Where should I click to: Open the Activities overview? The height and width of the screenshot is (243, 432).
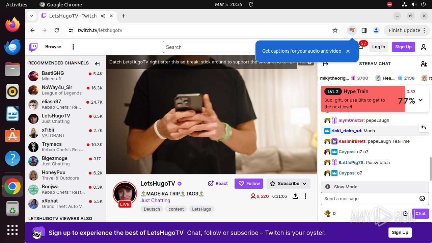[17, 4]
